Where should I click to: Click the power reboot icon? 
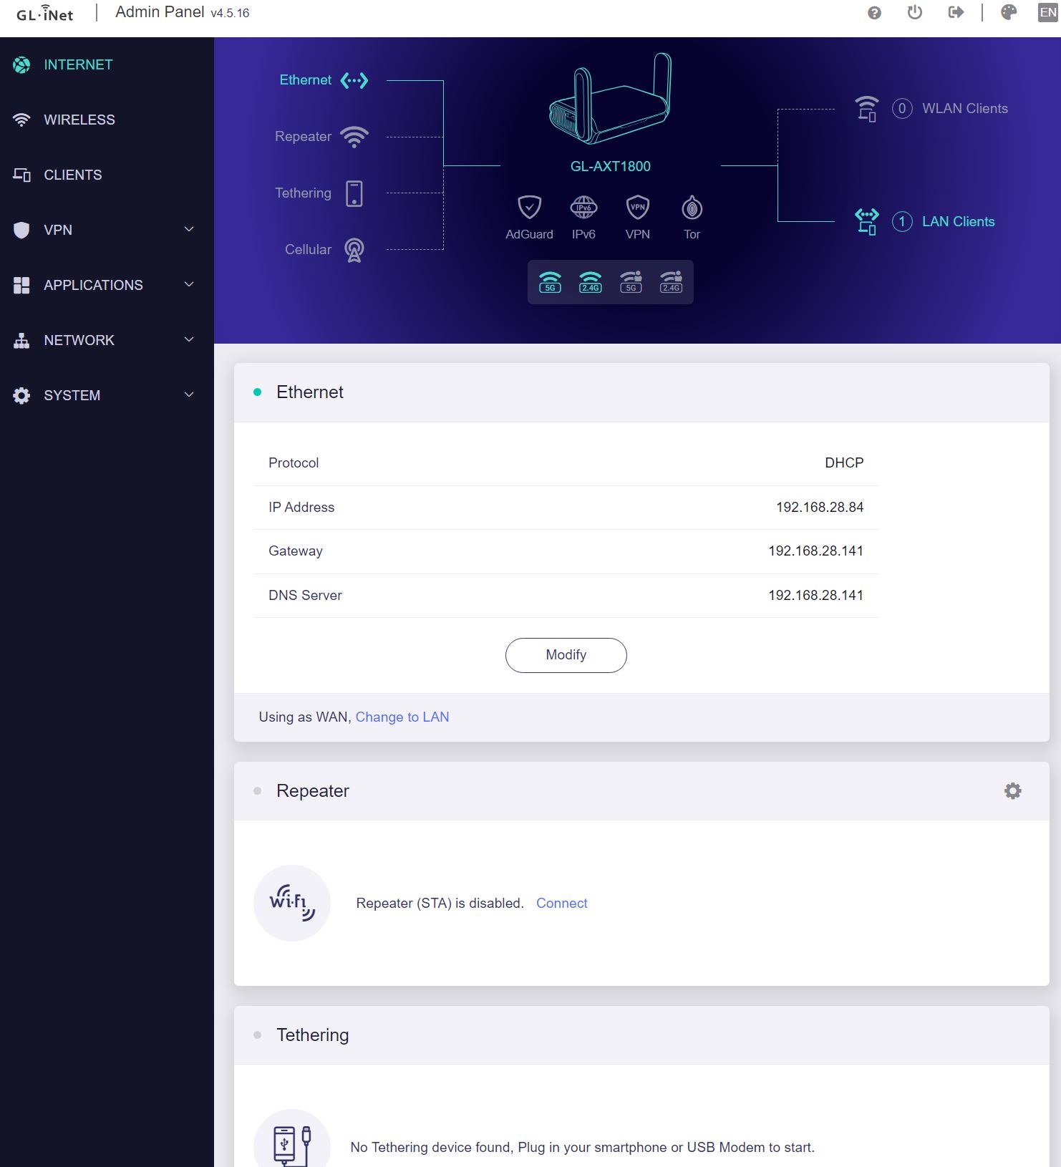915,12
